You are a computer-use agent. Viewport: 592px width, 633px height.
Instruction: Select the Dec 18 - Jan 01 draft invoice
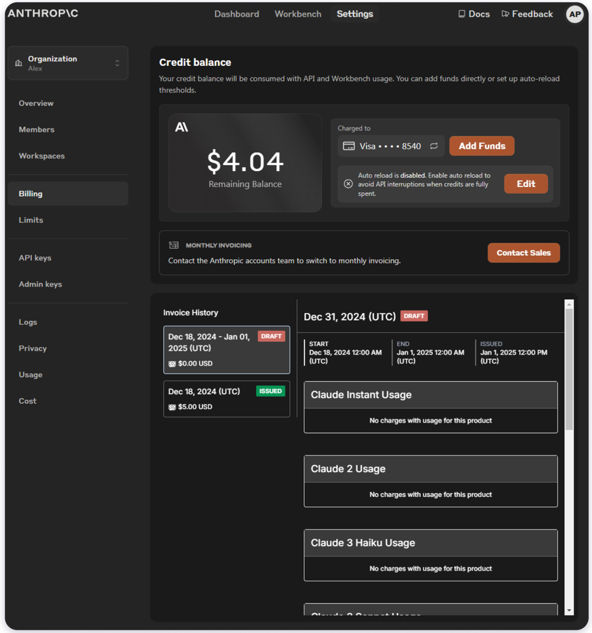(x=226, y=350)
